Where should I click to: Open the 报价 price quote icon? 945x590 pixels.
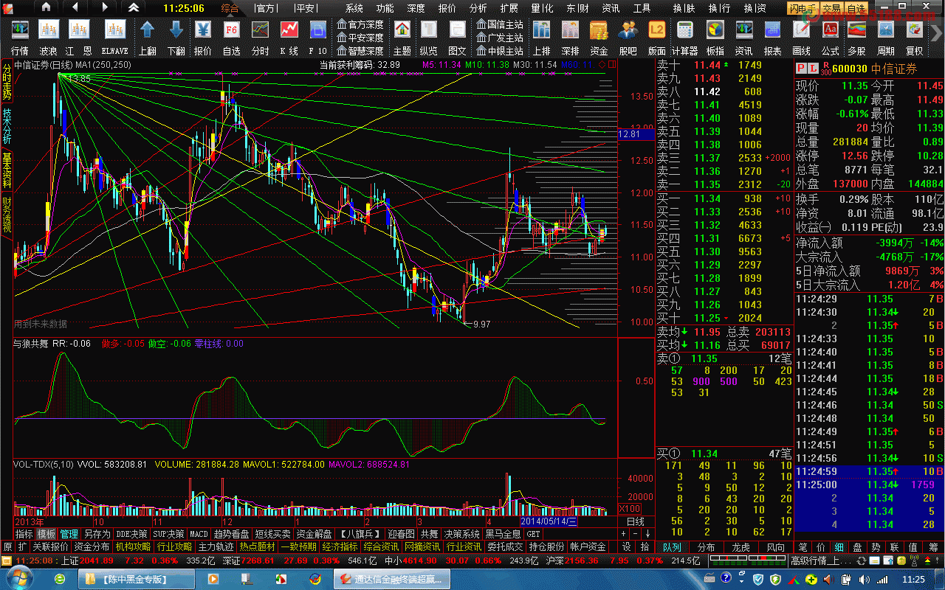(203, 30)
